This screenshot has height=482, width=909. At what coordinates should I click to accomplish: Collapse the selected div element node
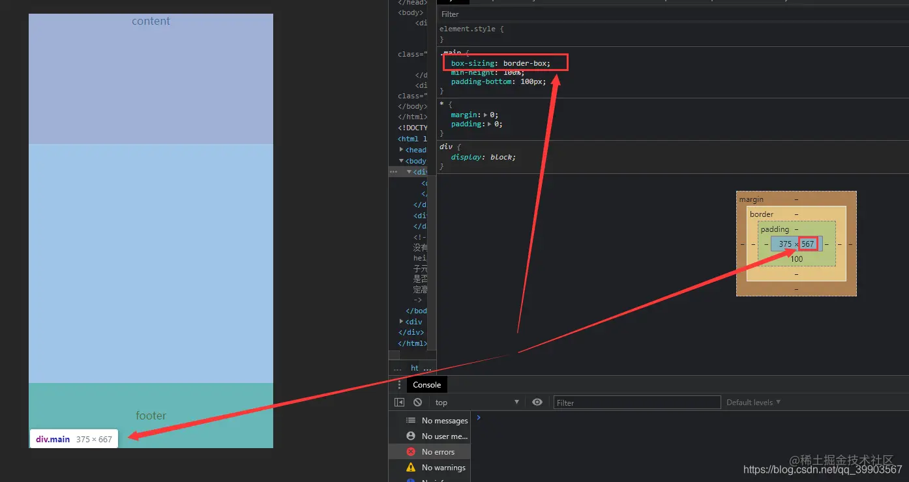click(410, 172)
